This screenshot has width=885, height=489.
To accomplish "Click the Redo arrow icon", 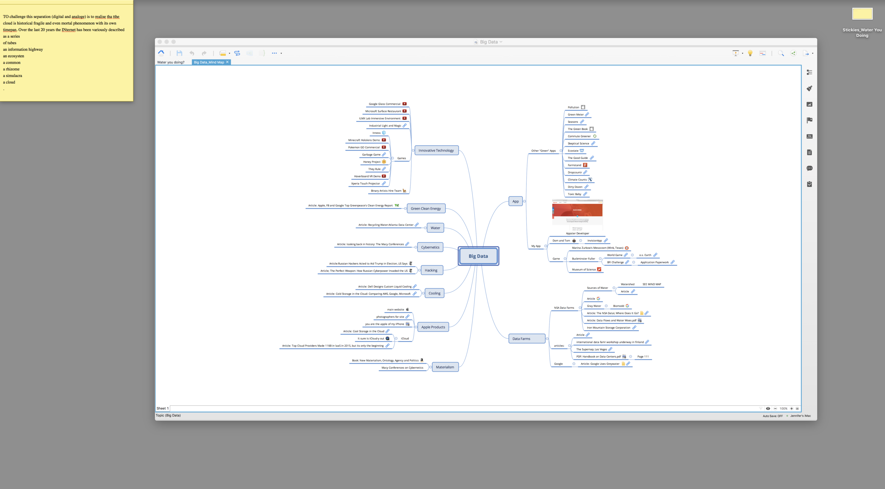I will (204, 53).
